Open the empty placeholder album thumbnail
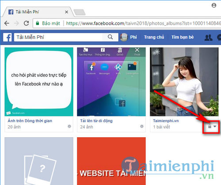The width and height of the screenshot is (221, 185). coord(39,161)
